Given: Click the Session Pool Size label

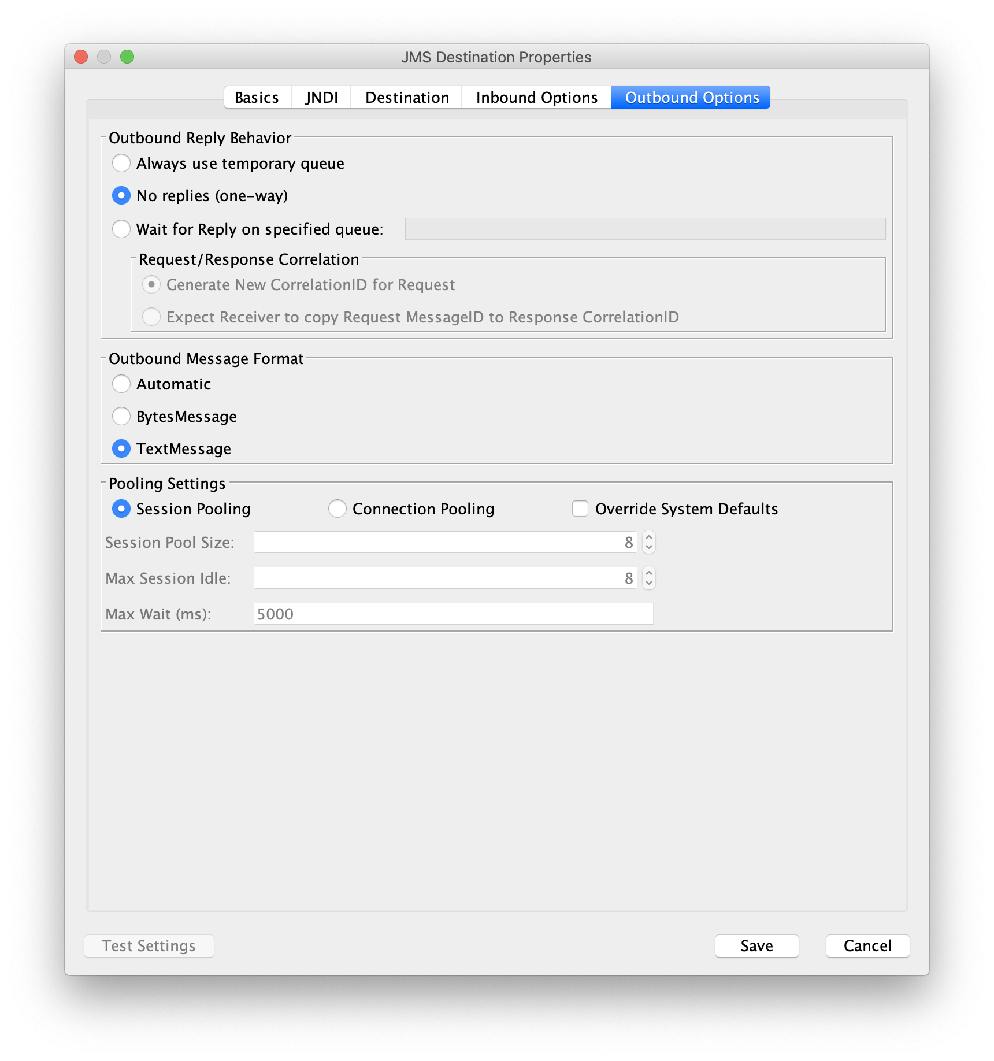Looking at the screenshot, I should click(170, 543).
